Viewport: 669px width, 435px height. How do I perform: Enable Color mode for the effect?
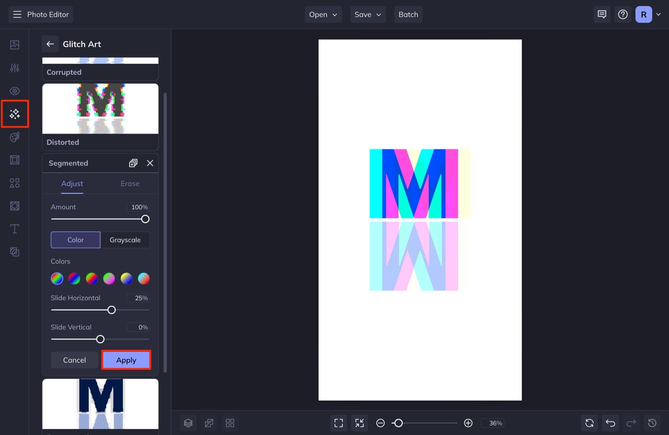tap(75, 239)
